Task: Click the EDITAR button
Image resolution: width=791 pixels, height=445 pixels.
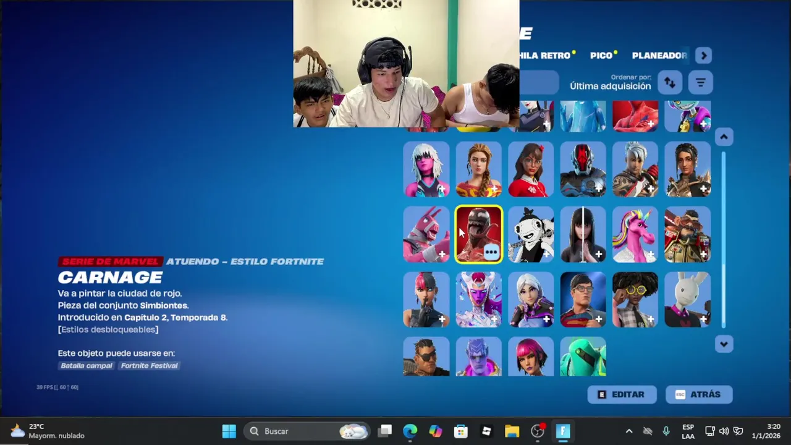Action: point(622,394)
